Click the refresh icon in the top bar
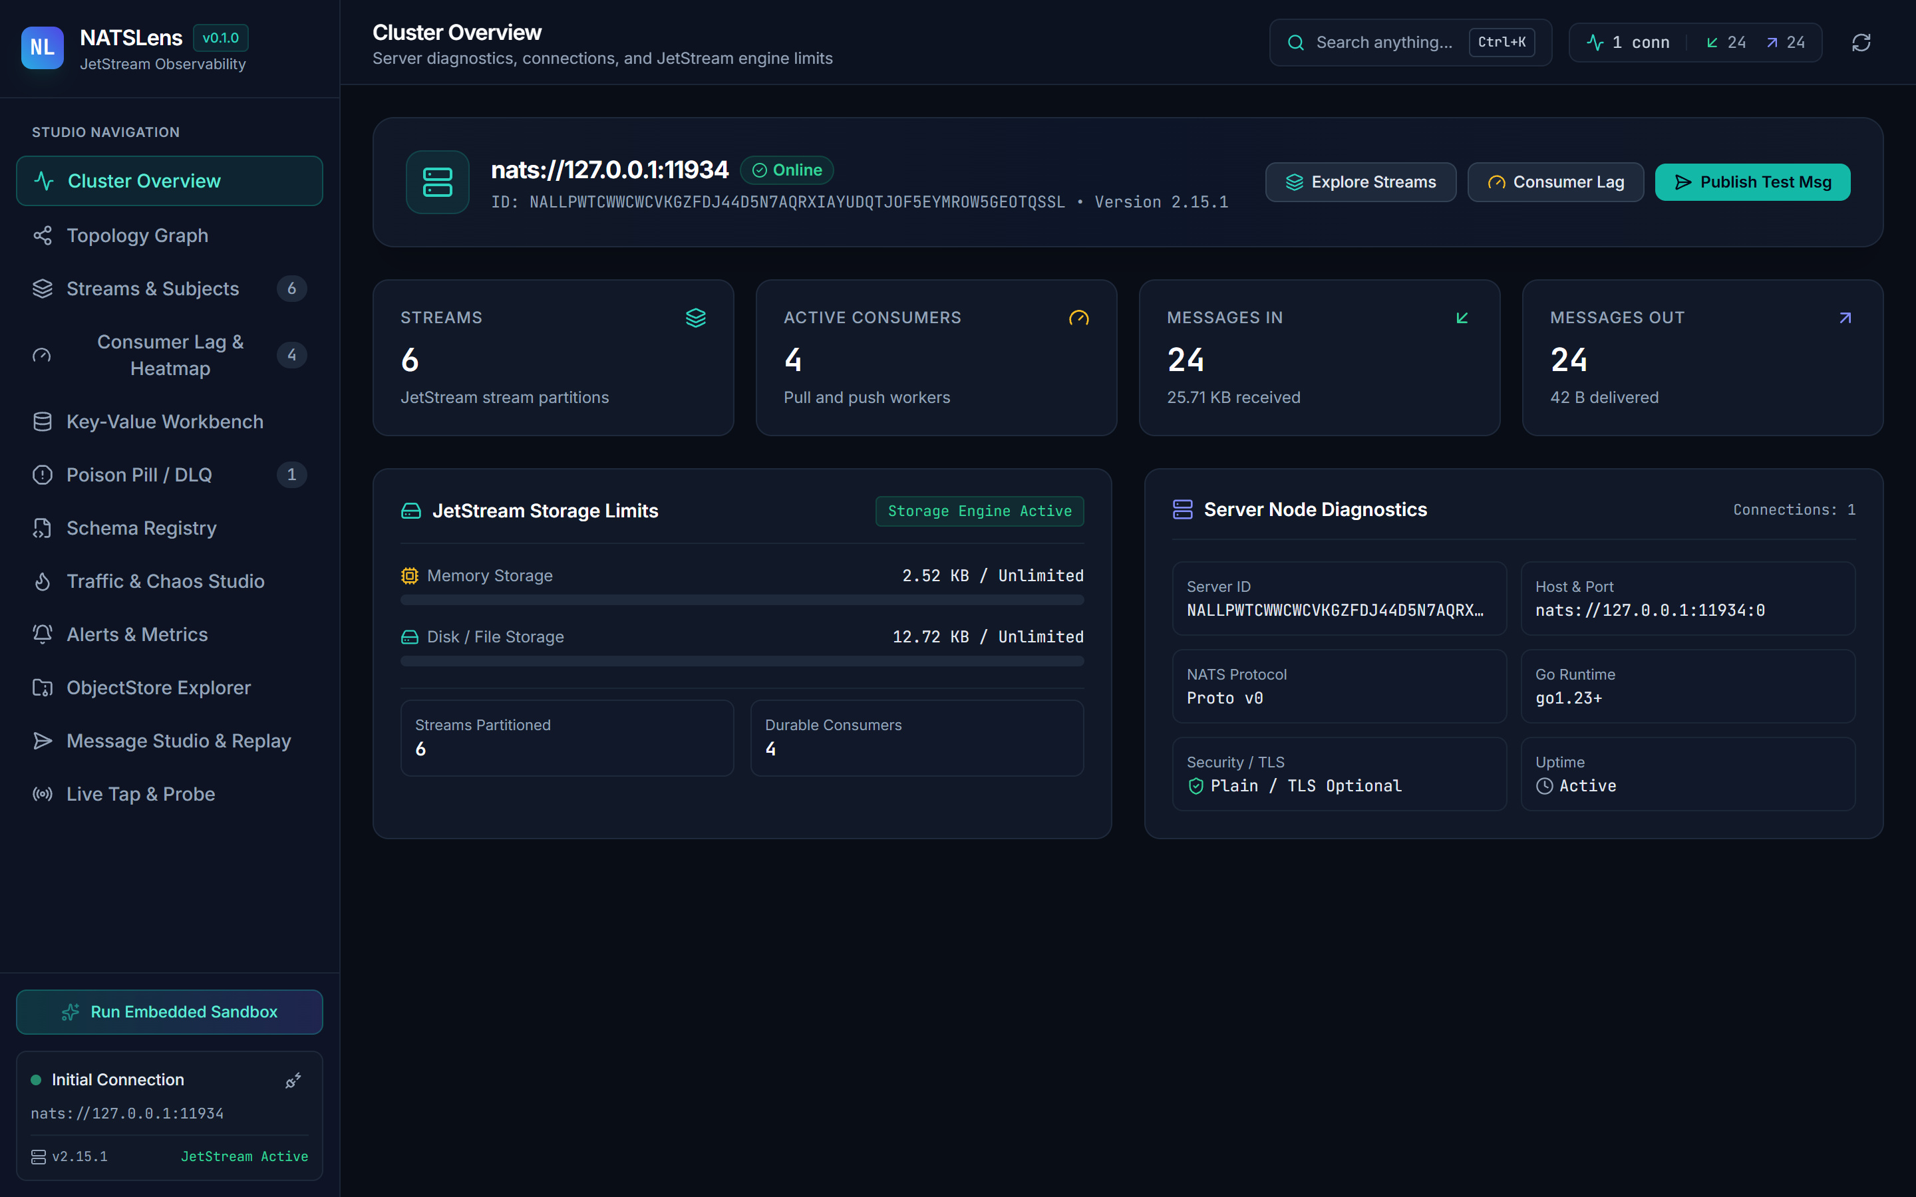Screen dimensions: 1916x1197 pyautogui.click(x=1861, y=43)
